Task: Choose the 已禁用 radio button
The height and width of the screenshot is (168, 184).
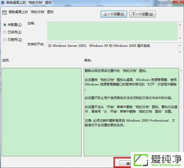Action: pyautogui.click(x=5, y=40)
